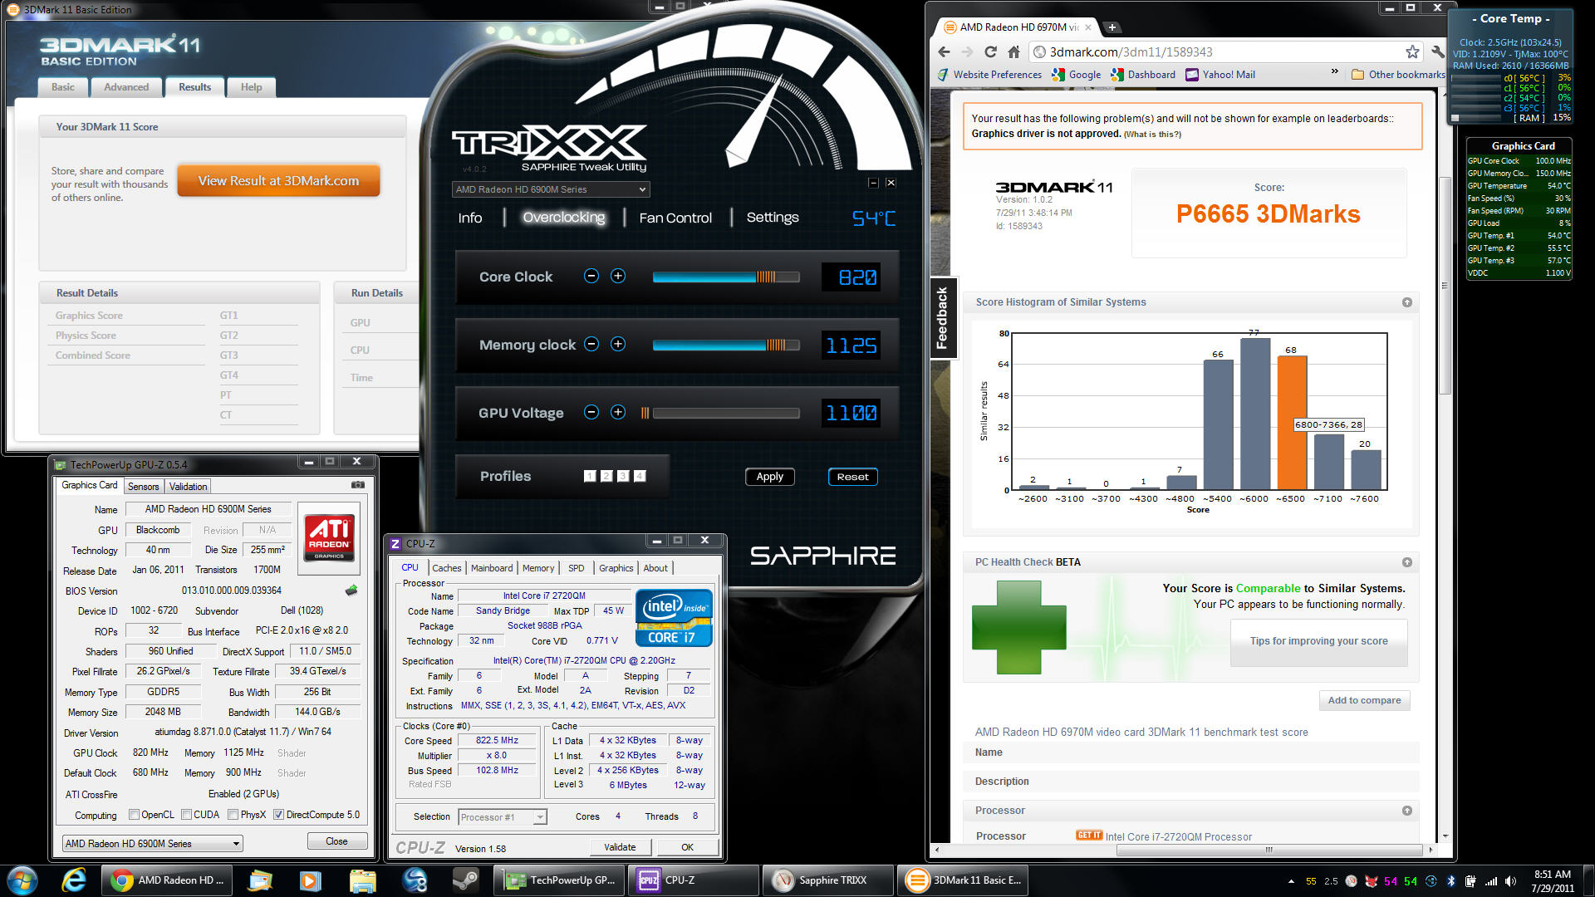
Task: Click Reset button in TRIXX
Action: 853,477
